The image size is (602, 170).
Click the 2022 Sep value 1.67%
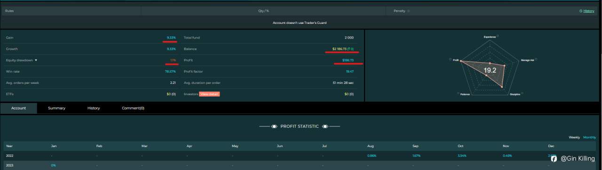[417, 155]
